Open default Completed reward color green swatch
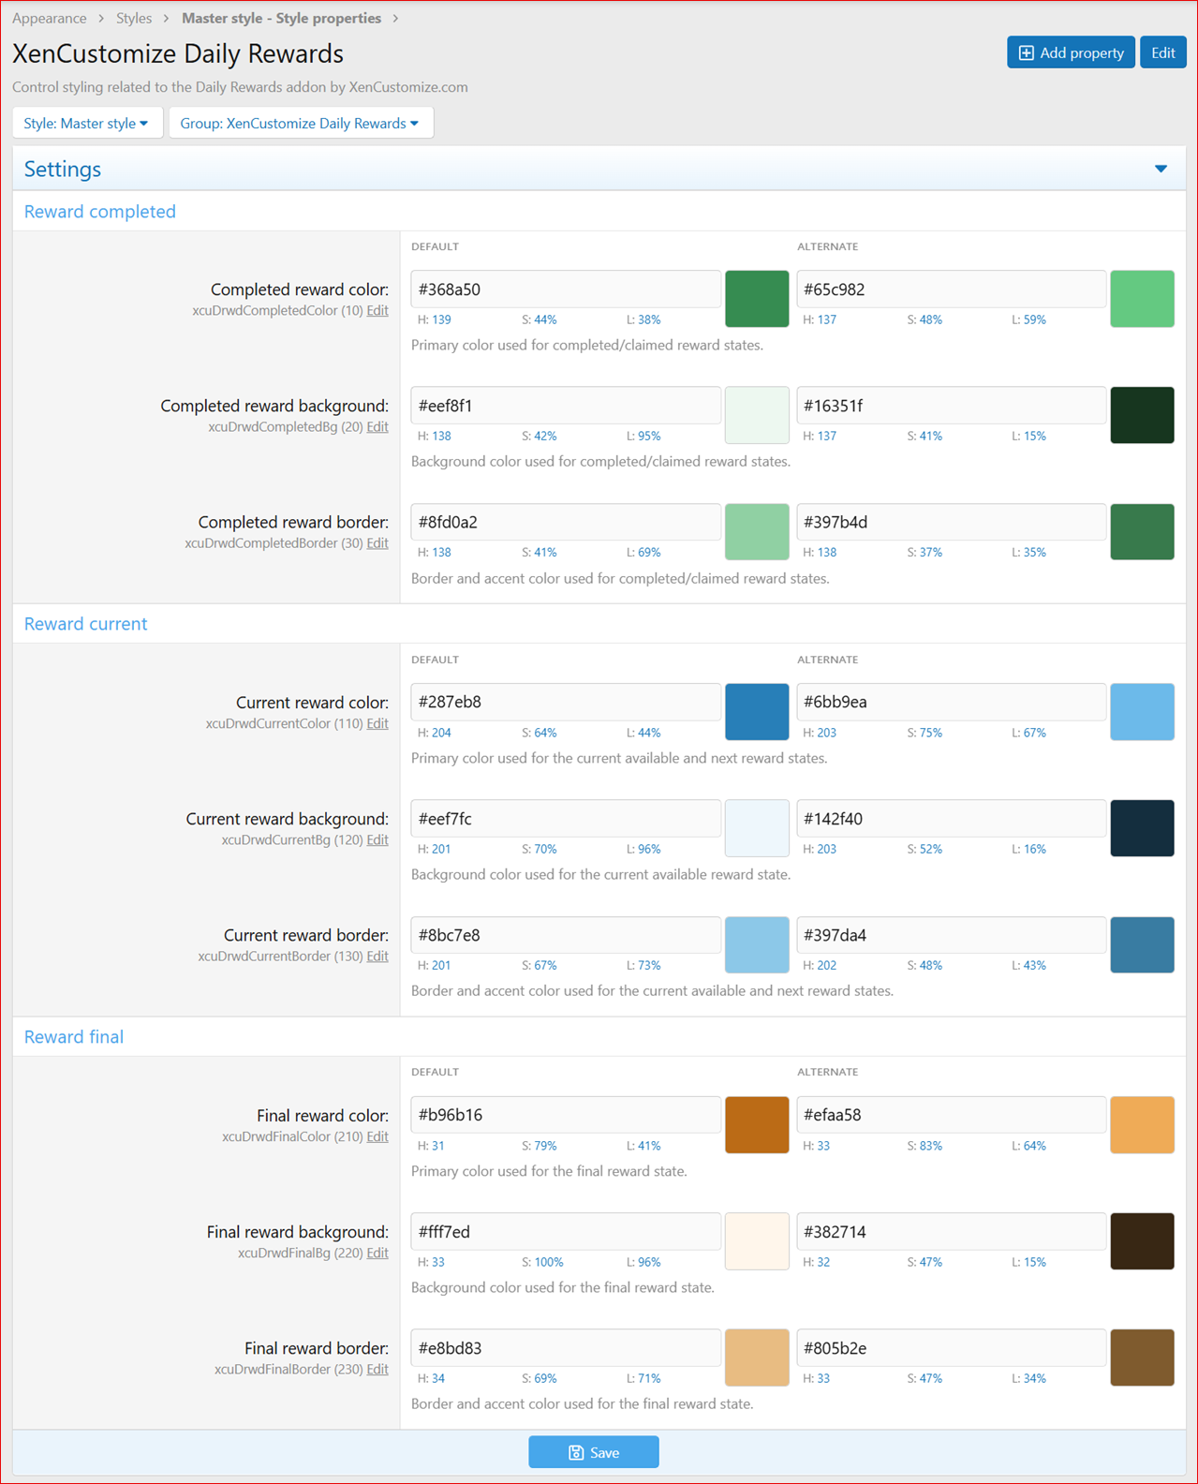The height and width of the screenshot is (1484, 1198). [757, 299]
